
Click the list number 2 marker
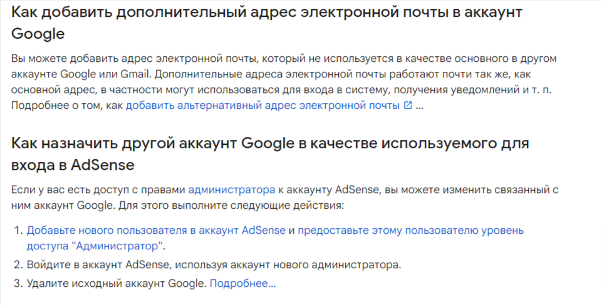pyautogui.click(x=18, y=265)
